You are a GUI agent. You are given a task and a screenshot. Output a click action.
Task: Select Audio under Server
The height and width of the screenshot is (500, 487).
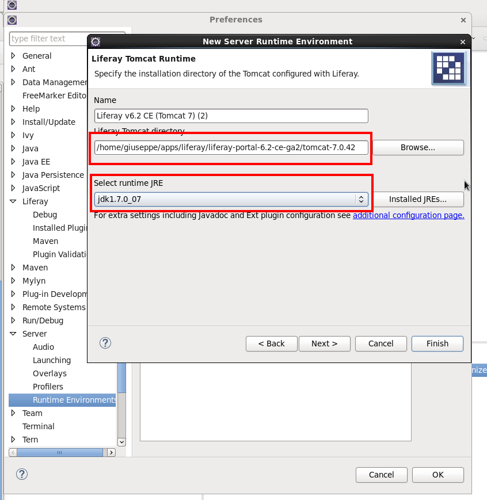(43, 347)
